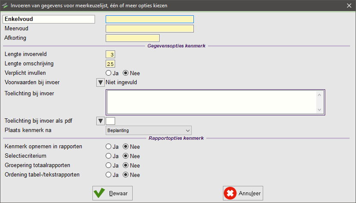Click the down arrow of Toelichting scrollbar
The image size is (356, 203).
coord(319,110)
